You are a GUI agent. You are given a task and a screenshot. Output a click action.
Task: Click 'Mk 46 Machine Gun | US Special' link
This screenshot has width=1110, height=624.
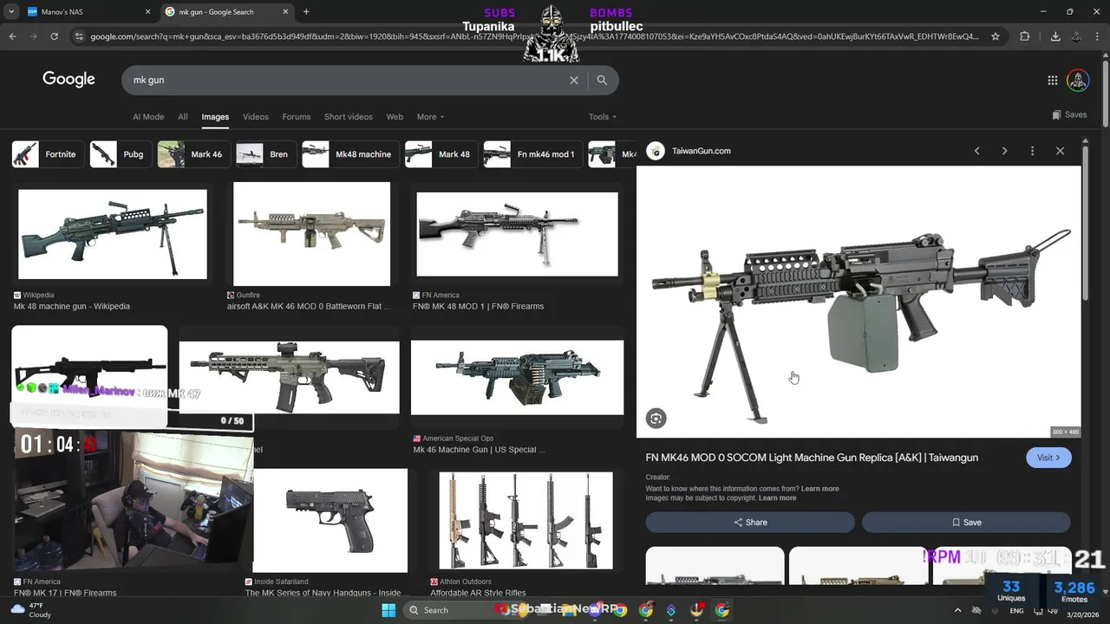[x=479, y=450]
